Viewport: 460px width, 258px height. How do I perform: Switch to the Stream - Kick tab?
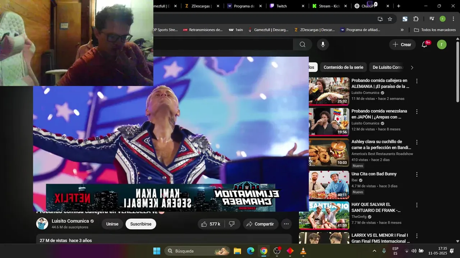click(x=328, y=6)
